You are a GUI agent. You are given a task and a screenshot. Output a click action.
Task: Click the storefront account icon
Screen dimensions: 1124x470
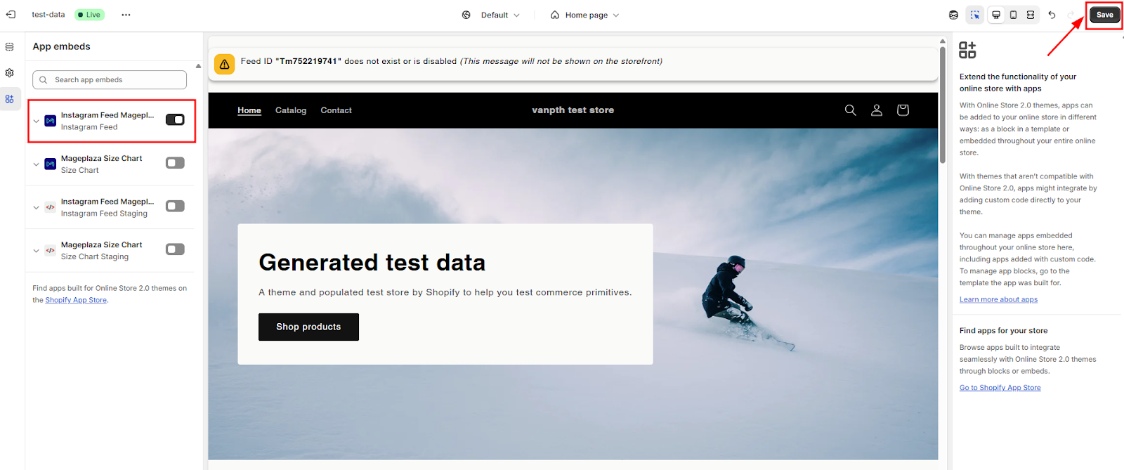pyautogui.click(x=877, y=110)
